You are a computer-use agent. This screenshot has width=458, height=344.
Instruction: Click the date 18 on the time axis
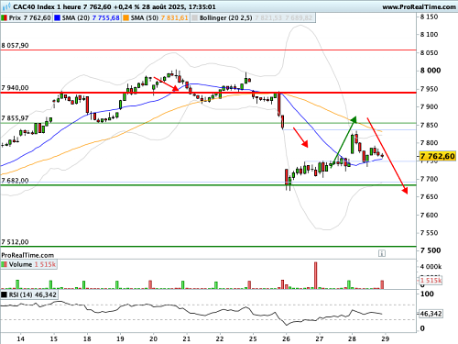coord(87,338)
